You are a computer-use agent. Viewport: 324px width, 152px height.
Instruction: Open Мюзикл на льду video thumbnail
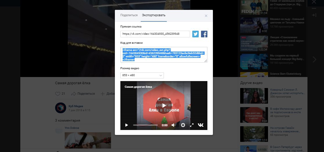(254, 25)
